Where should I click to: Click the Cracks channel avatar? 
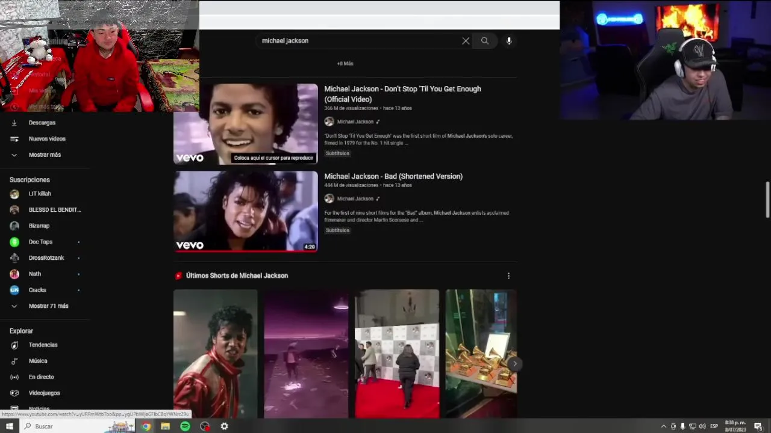coord(14,290)
